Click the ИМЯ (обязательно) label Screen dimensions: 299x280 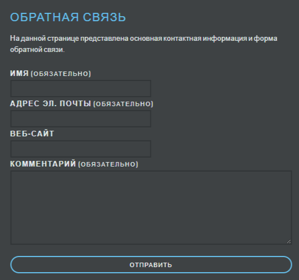tap(50, 73)
